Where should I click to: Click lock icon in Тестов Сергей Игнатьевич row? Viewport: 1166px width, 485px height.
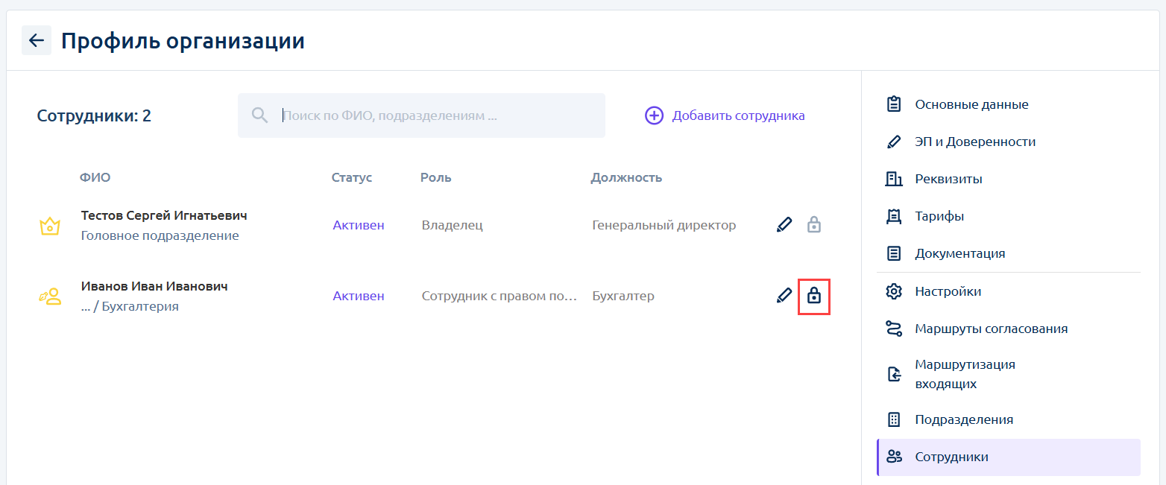point(814,224)
